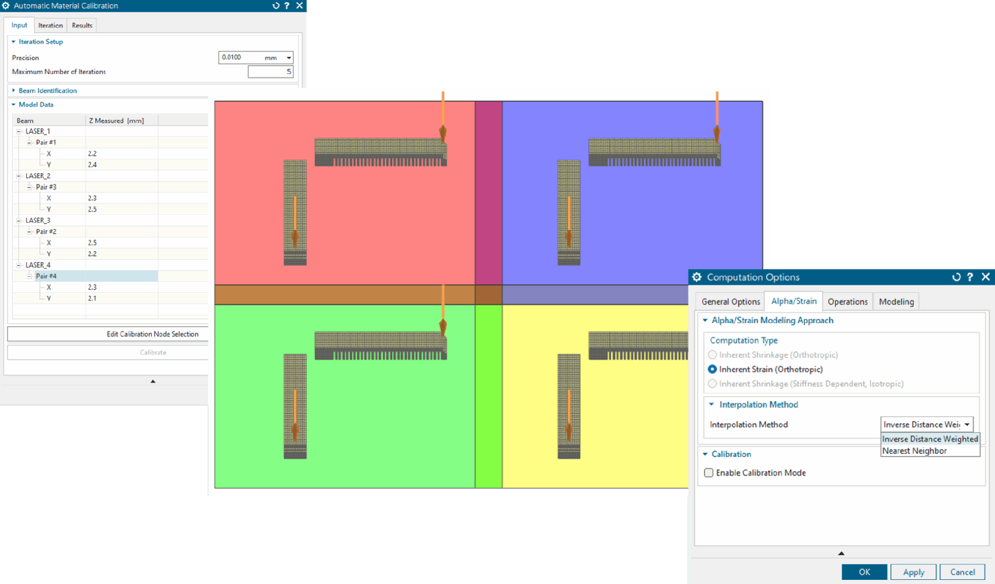Click reset icon in Automatic Material Calibration
The width and height of the screenshot is (995, 584).
276,6
